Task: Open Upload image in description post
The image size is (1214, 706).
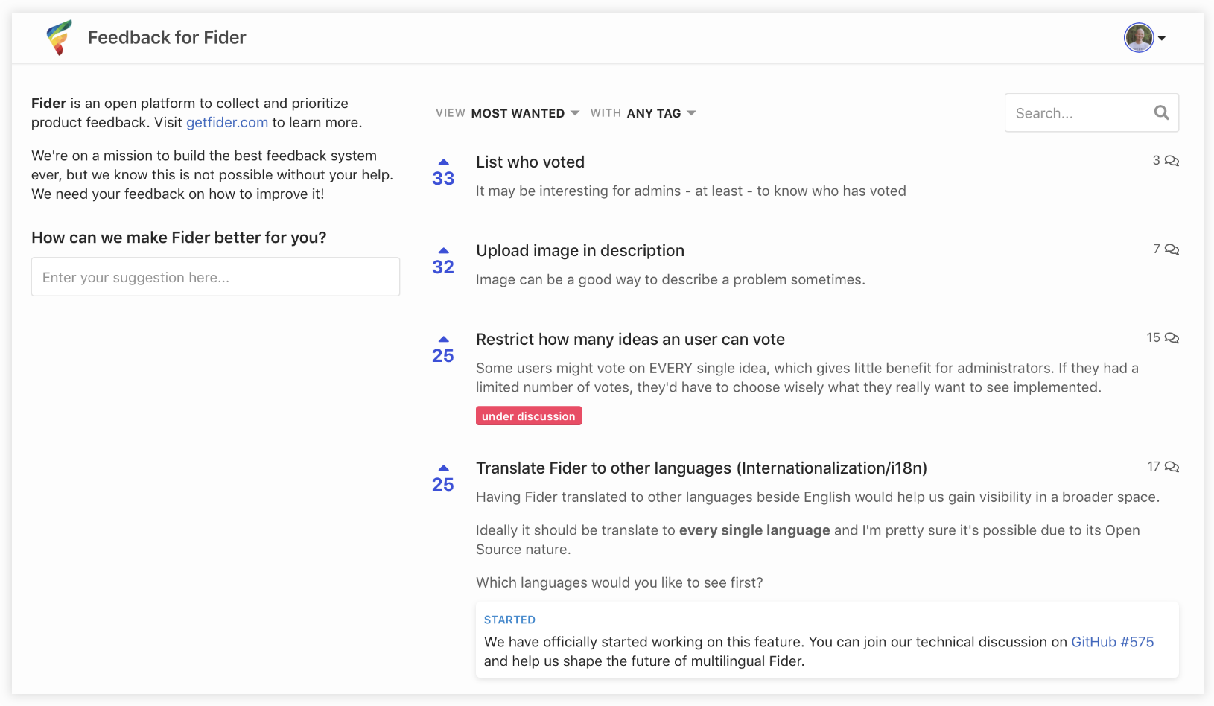Action: (580, 250)
